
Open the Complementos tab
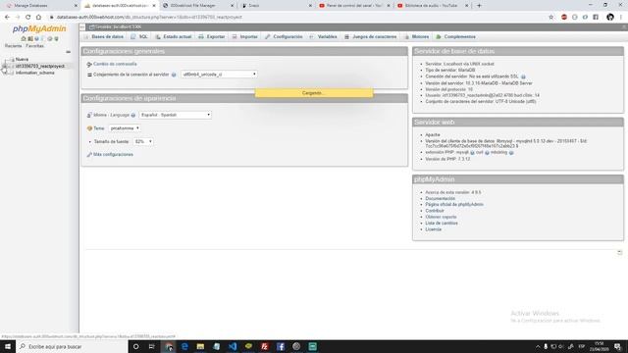pyautogui.click(x=455, y=37)
